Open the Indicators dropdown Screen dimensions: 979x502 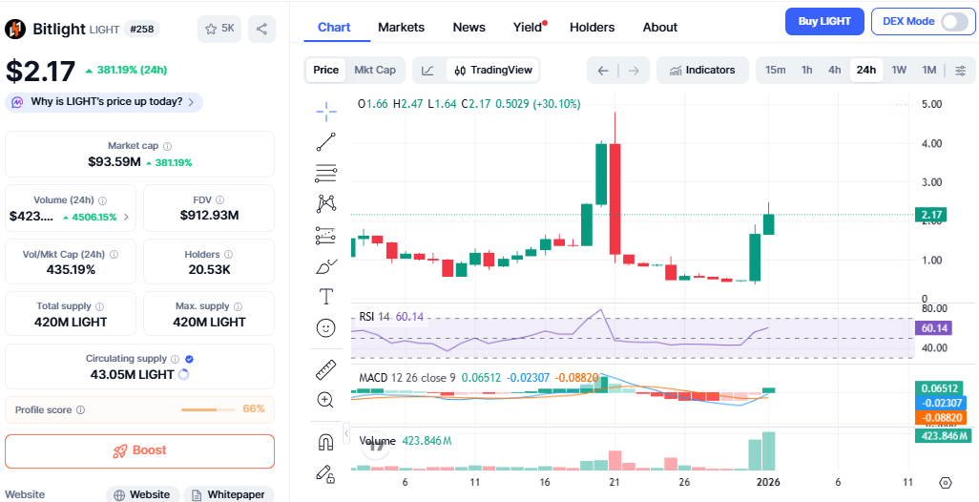(702, 71)
